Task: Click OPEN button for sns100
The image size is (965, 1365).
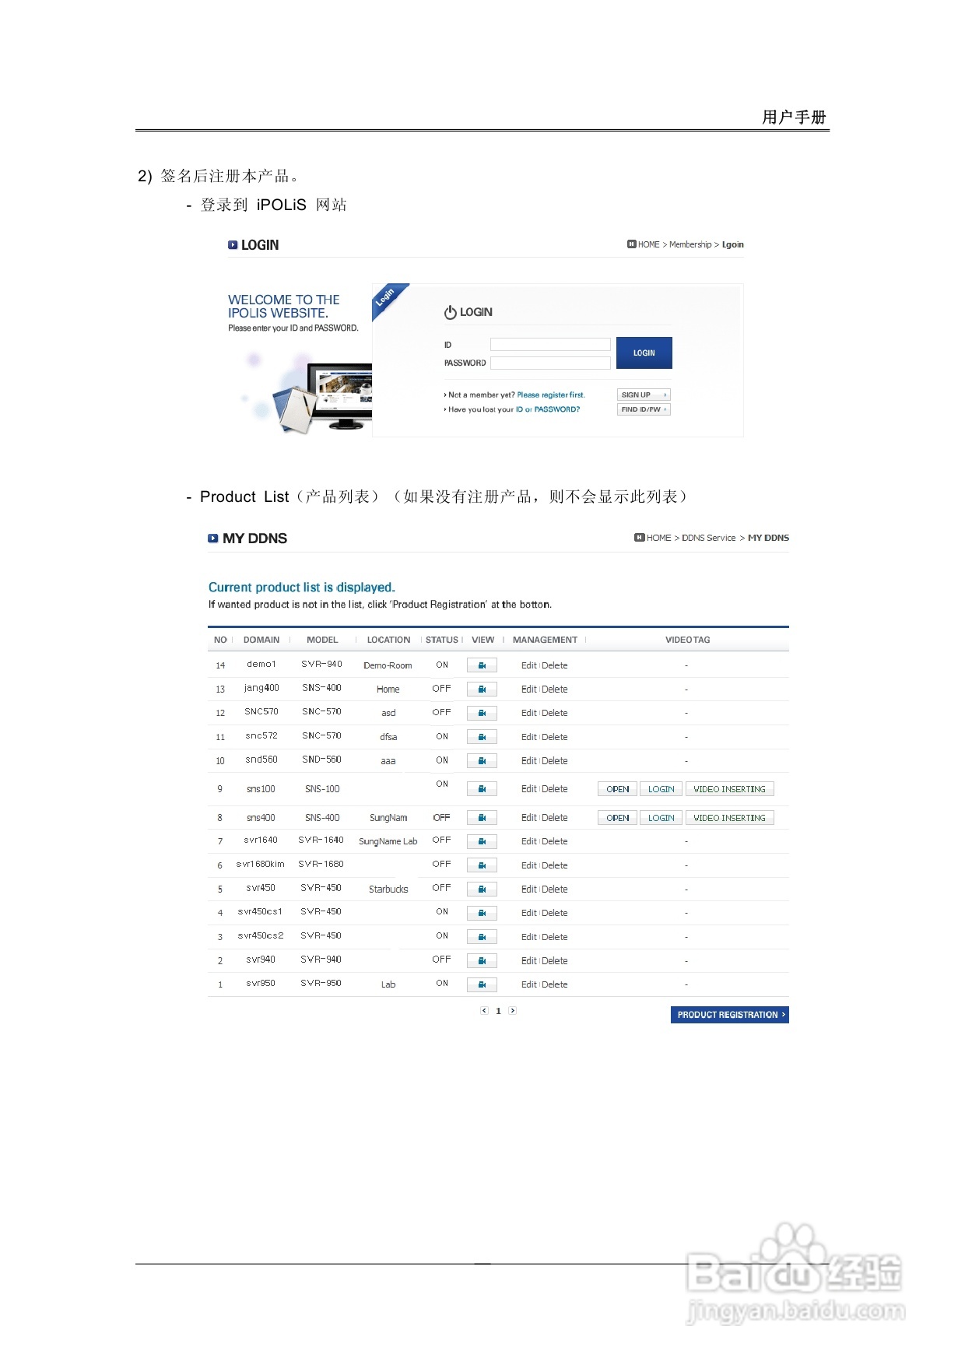Action: [x=617, y=789]
